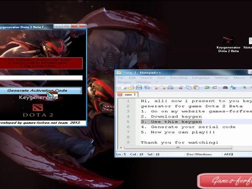The width and height of the screenshot is (252, 189).
Task: Click the Print icon in toolbar
Action: pyautogui.click(x=170, y=87)
